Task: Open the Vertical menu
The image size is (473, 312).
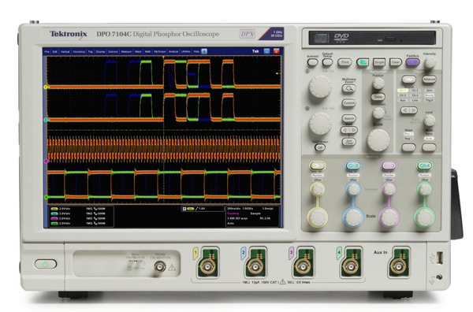Action: click(x=65, y=52)
